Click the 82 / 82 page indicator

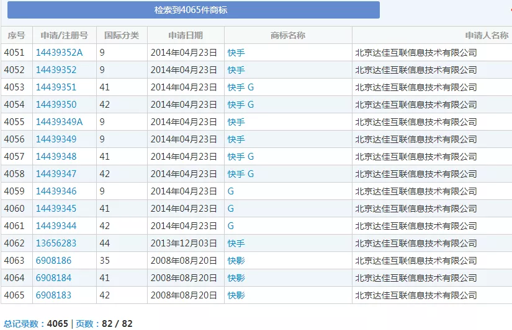(x=117, y=323)
